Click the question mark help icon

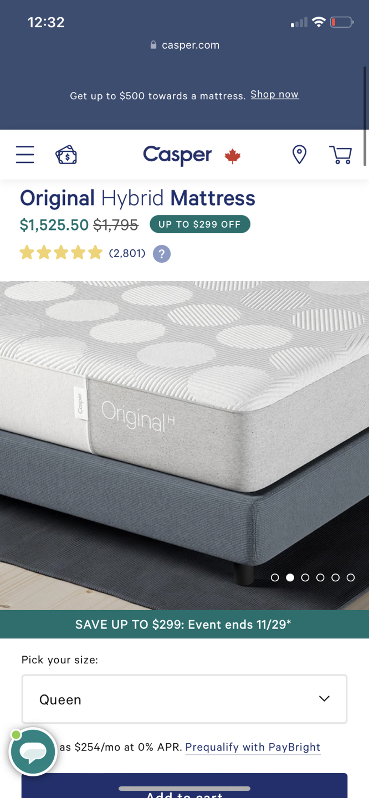click(x=162, y=254)
